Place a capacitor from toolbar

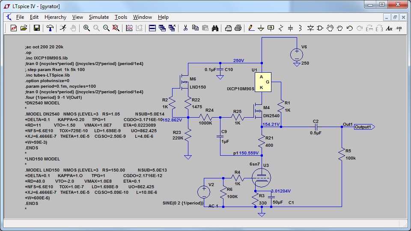[x=290, y=28]
